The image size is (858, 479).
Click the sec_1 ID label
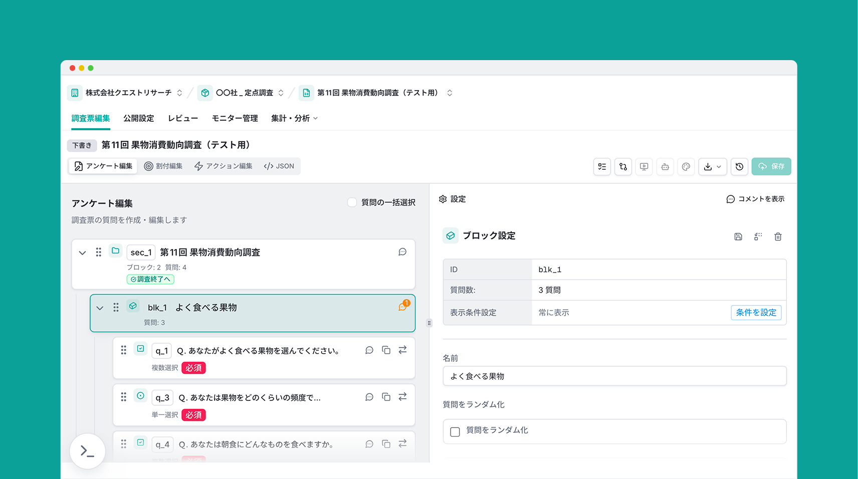[x=141, y=253]
